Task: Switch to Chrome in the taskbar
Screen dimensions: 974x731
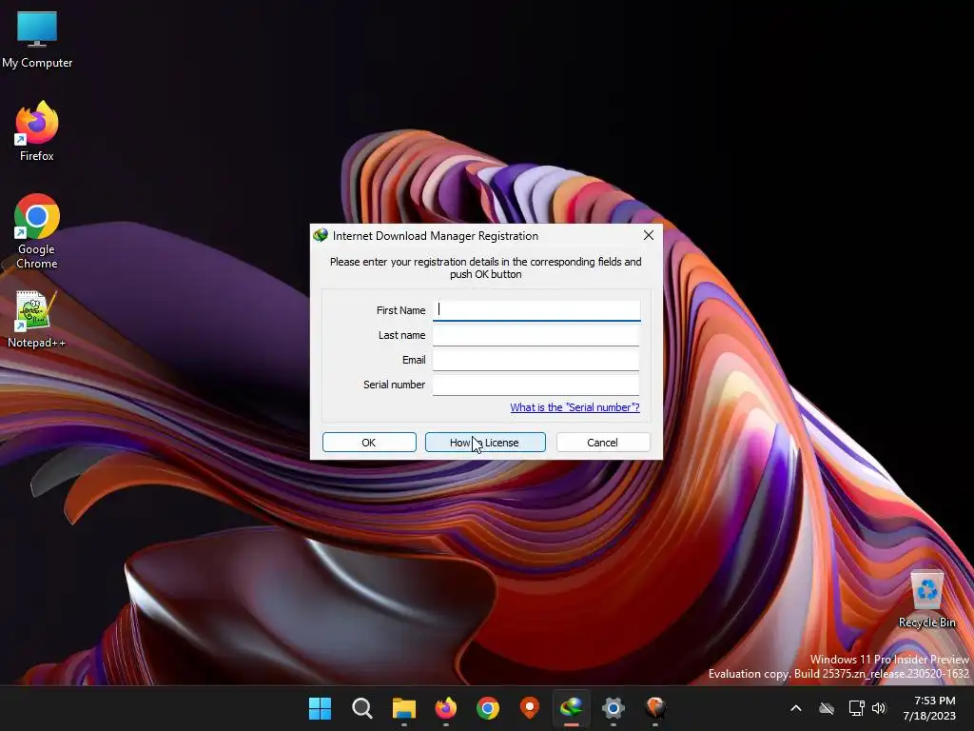Action: 488,708
